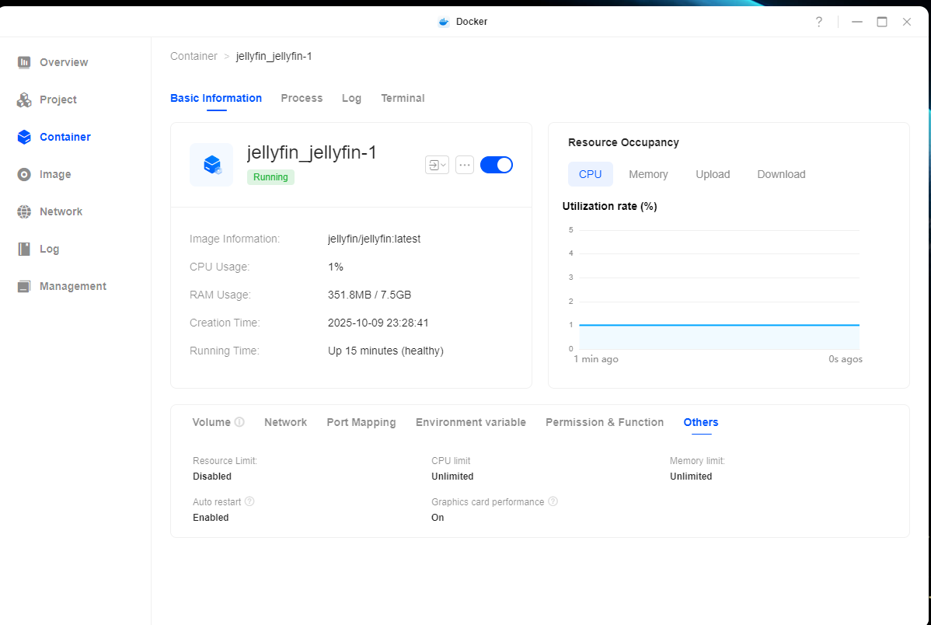Click the CPU utilization chart line

(x=719, y=325)
